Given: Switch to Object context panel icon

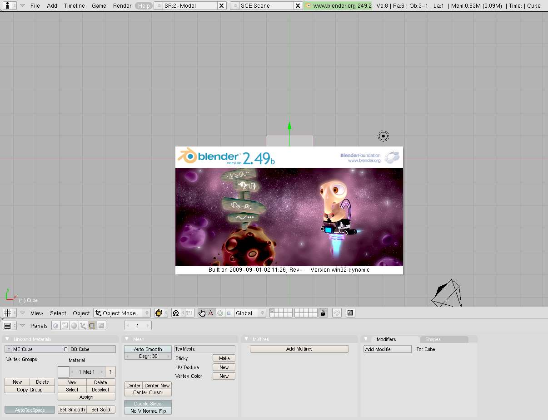Looking at the screenshot, I should coord(83,326).
